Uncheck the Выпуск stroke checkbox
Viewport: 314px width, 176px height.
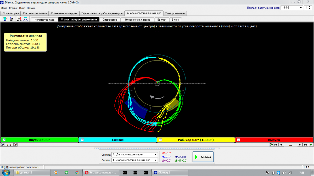[x=238, y=140]
